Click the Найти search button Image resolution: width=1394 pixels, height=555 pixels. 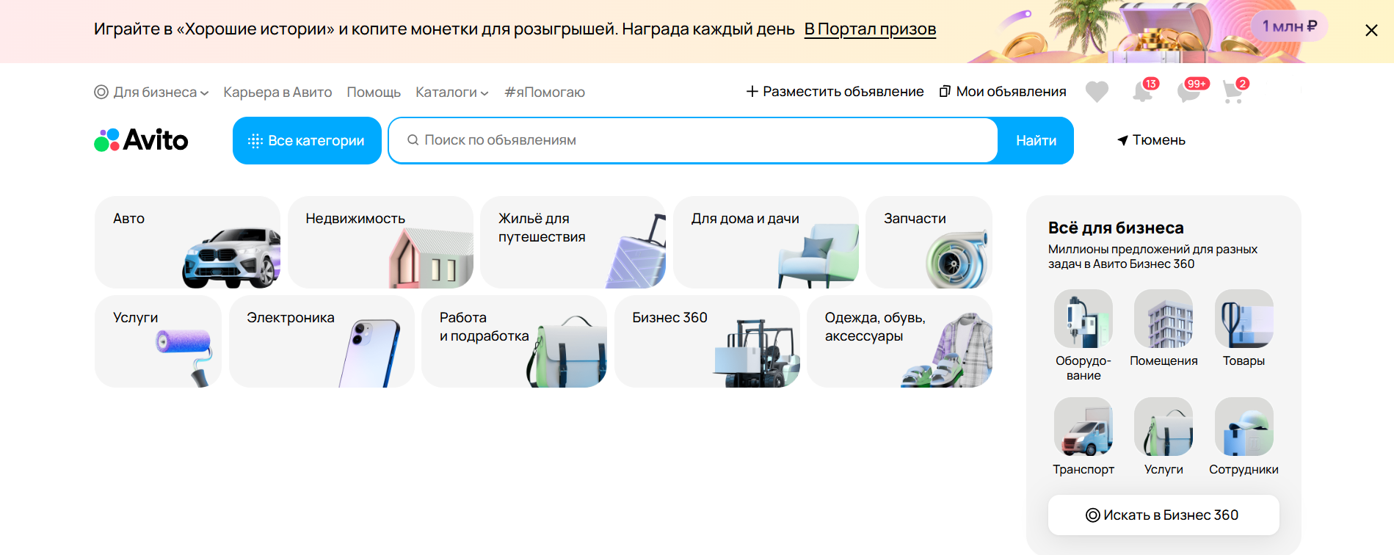click(1036, 140)
